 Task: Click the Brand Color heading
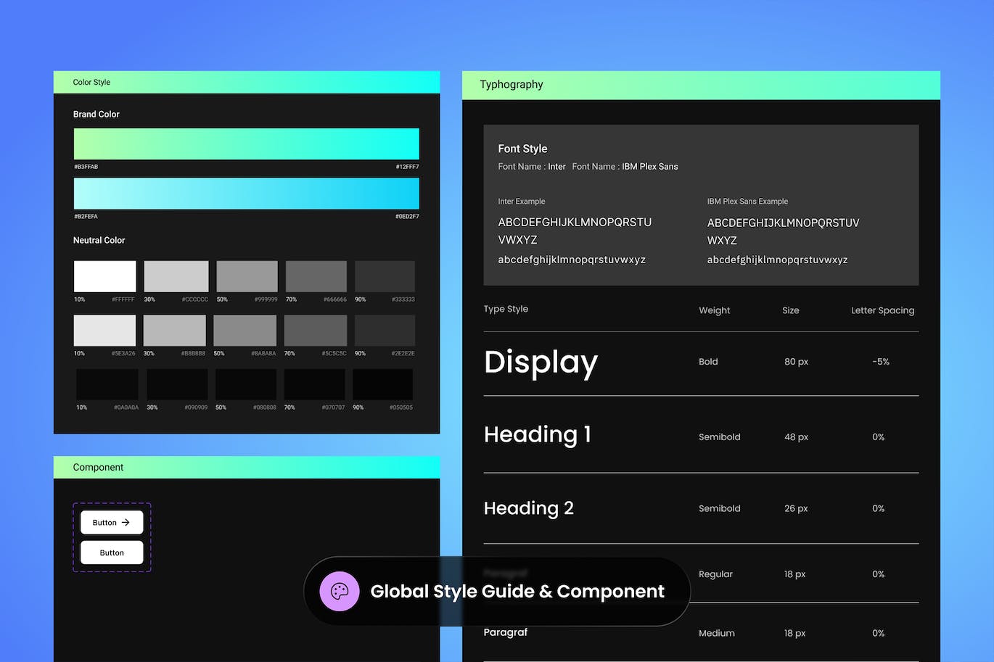[96, 115]
